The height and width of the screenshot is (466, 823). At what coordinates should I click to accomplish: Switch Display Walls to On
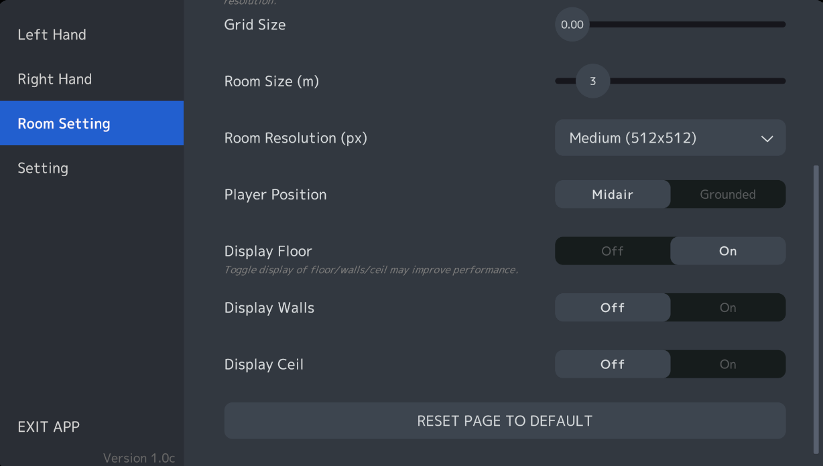click(x=728, y=307)
